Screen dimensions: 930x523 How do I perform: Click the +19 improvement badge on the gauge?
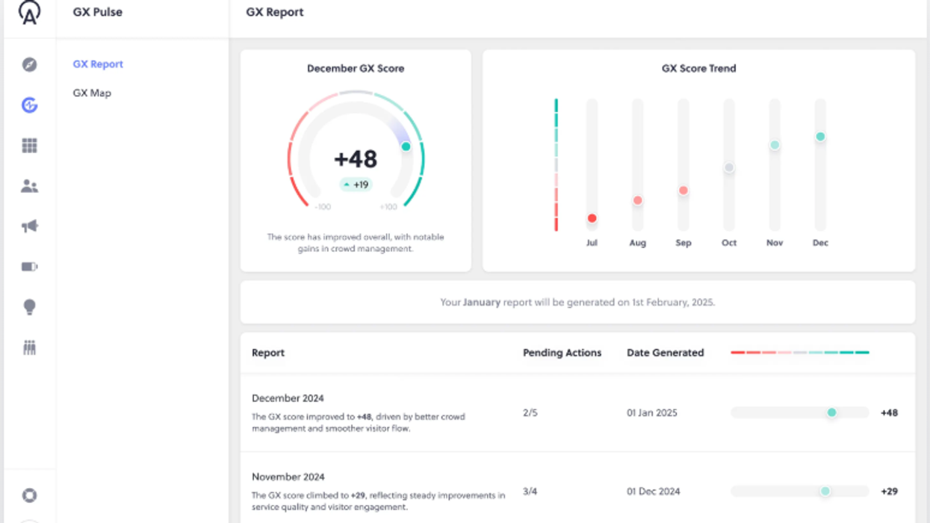[x=356, y=184]
